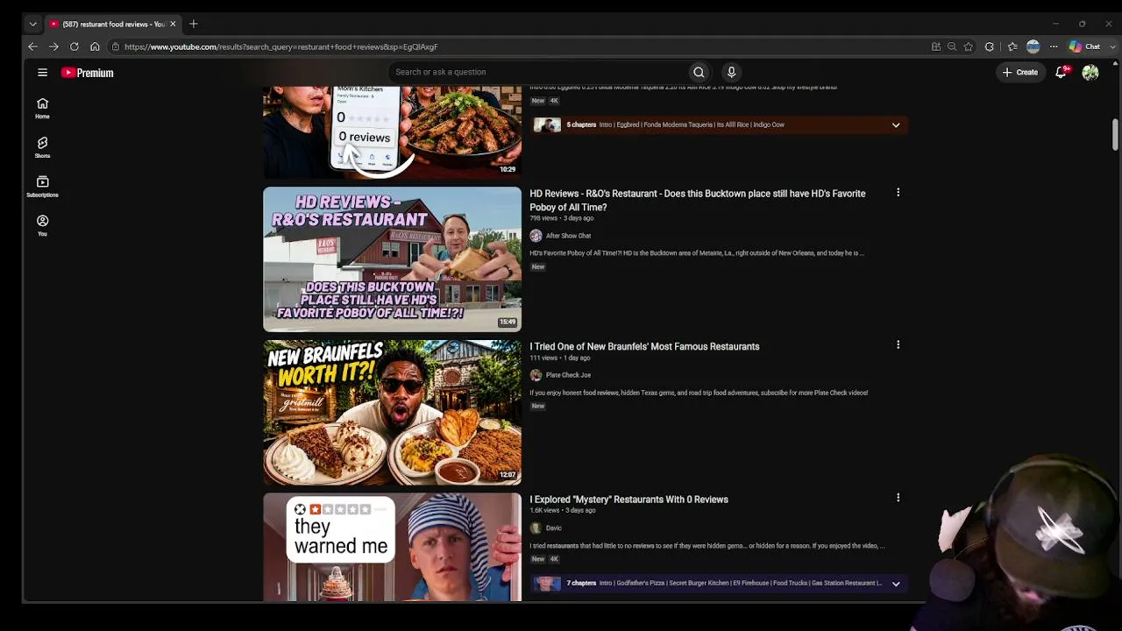Click the New badge under New Braunfels video

tap(538, 407)
